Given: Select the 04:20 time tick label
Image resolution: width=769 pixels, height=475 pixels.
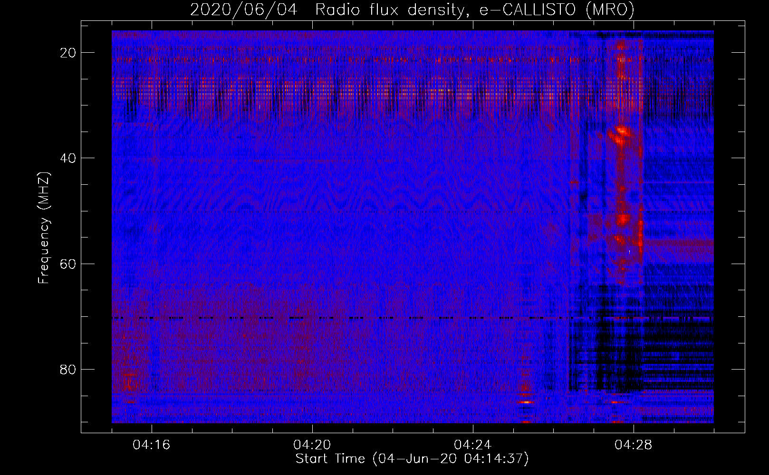Looking at the screenshot, I should point(312,445).
